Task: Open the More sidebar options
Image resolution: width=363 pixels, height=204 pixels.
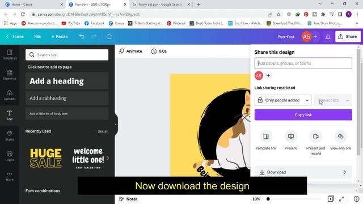Action: tap(10, 176)
